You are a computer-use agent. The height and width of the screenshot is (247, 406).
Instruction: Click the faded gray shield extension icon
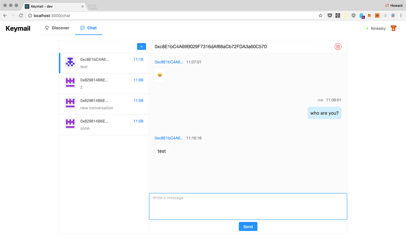click(385, 16)
